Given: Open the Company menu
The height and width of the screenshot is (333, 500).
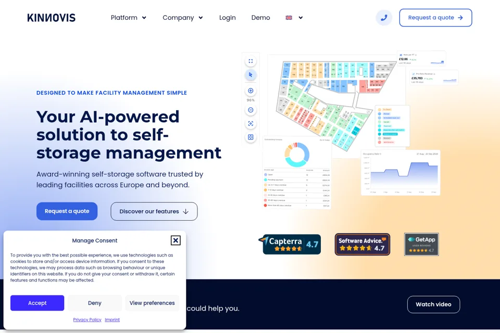Looking at the screenshot, I should coord(178,18).
